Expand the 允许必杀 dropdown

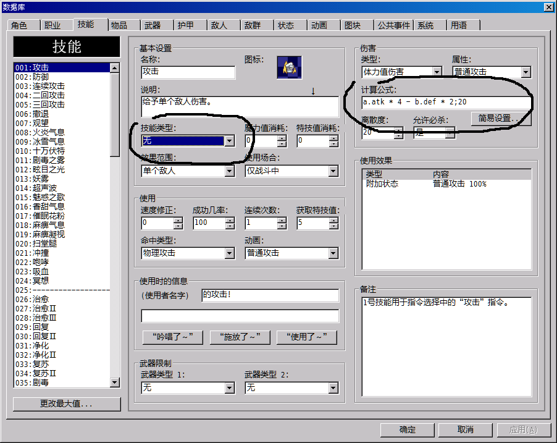(x=450, y=133)
